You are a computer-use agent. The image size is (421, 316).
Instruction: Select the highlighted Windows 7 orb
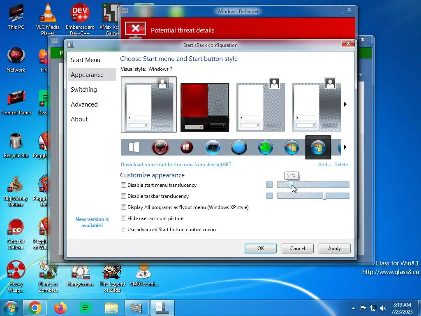[x=318, y=147]
